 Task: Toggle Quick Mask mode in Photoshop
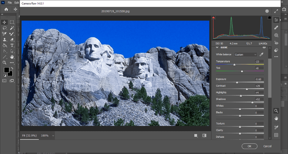coord(5,81)
